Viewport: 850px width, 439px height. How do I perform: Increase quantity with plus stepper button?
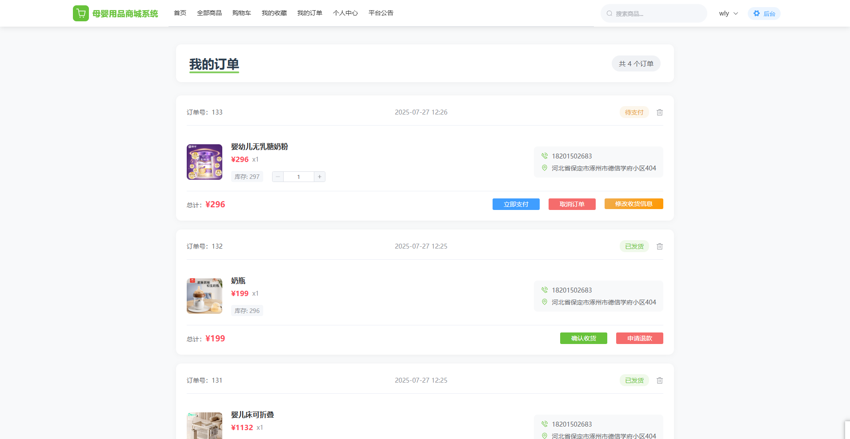[x=320, y=177]
